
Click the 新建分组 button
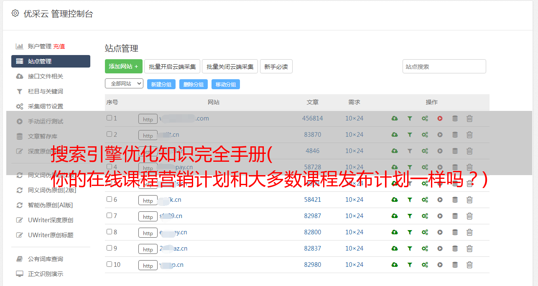pos(161,84)
